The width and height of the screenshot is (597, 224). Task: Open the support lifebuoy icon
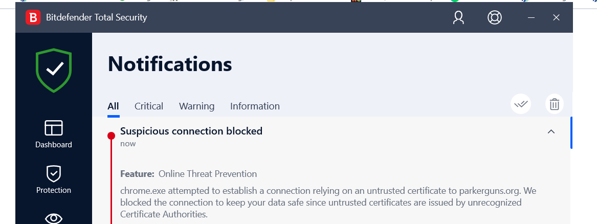pyautogui.click(x=494, y=18)
